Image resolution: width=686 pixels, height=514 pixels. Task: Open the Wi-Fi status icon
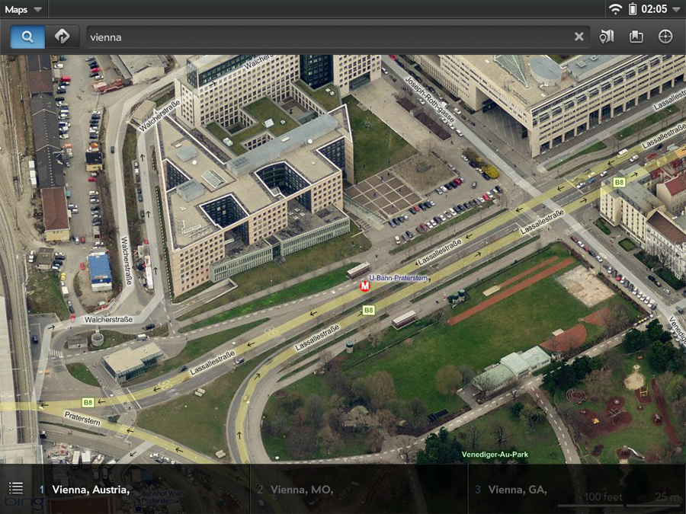[x=615, y=9]
